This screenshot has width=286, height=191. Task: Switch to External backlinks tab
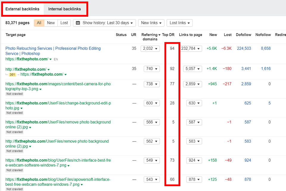22,9
